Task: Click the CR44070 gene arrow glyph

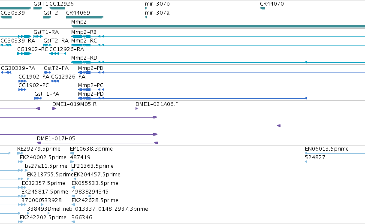Action: click(262, 8)
